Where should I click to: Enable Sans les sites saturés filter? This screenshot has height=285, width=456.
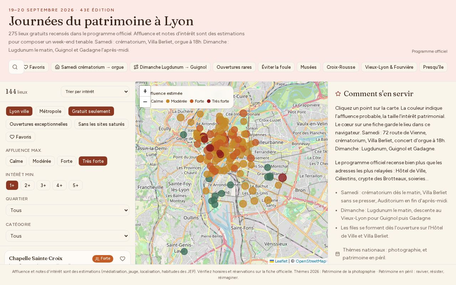point(101,124)
